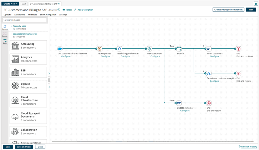
Task: Click Configure under Set Properties
Action: click(x=105, y=56)
